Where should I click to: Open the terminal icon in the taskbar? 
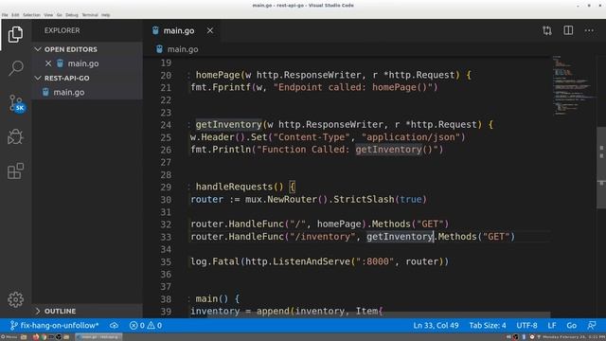click(51, 337)
